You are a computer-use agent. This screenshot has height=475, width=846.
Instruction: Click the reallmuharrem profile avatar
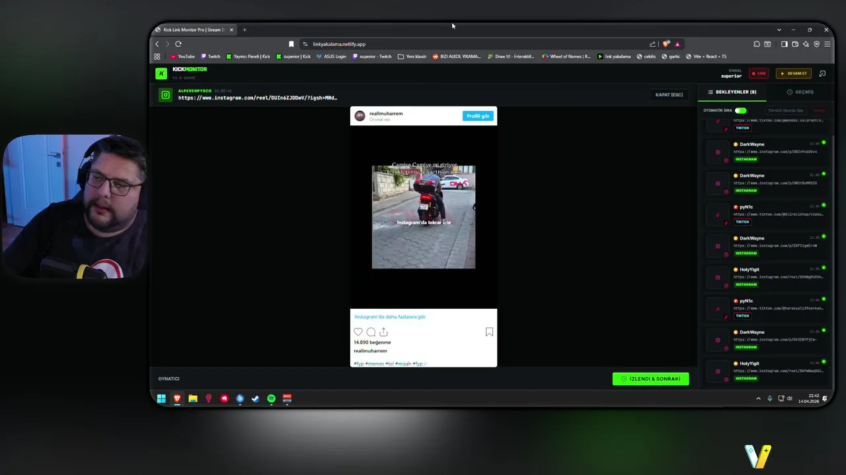pyautogui.click(x=360, y=116)
